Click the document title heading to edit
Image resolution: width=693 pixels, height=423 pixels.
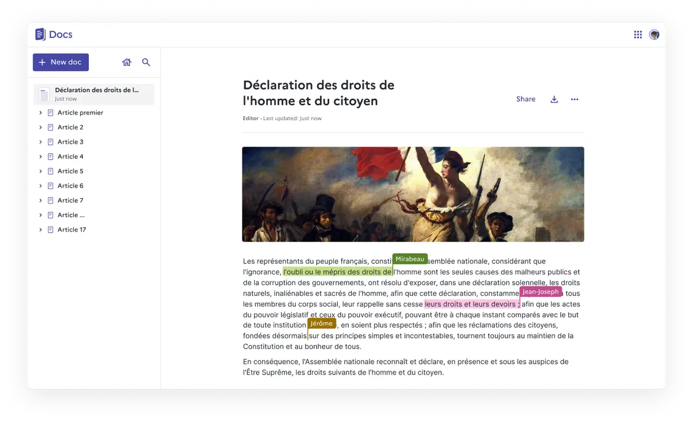tap(319, 93)
